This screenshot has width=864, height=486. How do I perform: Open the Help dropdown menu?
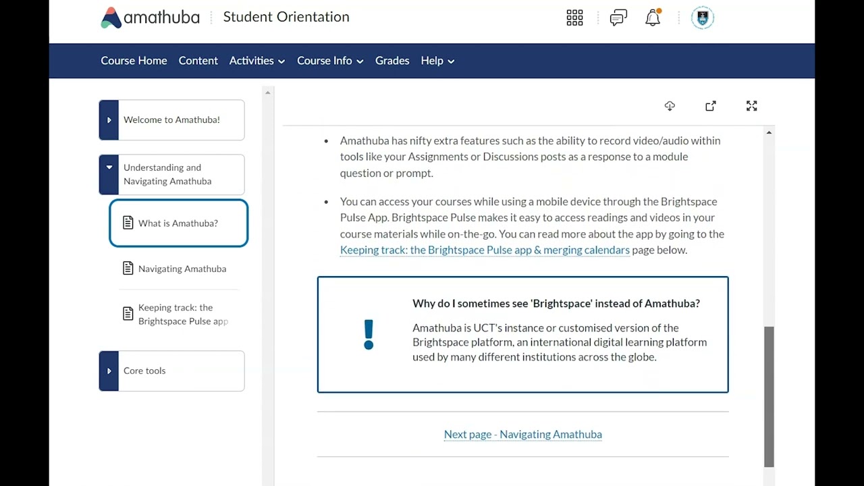pyautogui.click(x=437, y=61)
